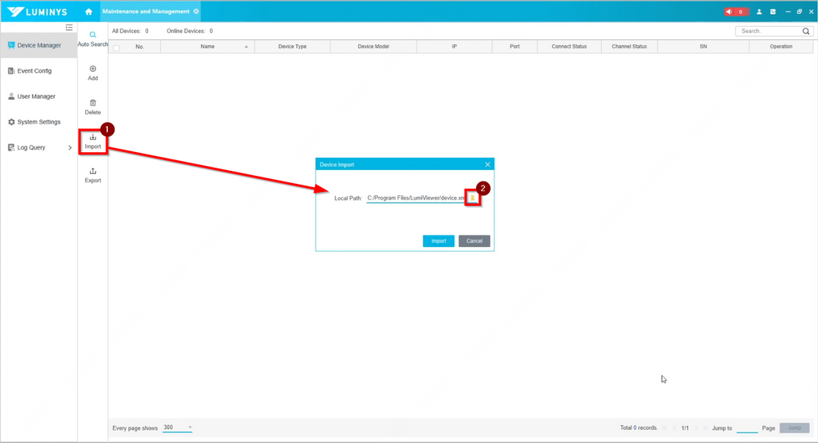Collapse the left sidebar with the hamburger icon

(70, 28)
